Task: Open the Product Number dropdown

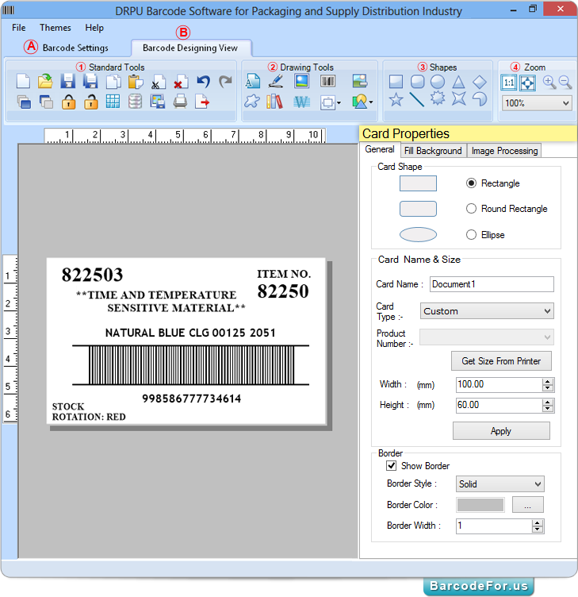Action: [x=487, y=337]
